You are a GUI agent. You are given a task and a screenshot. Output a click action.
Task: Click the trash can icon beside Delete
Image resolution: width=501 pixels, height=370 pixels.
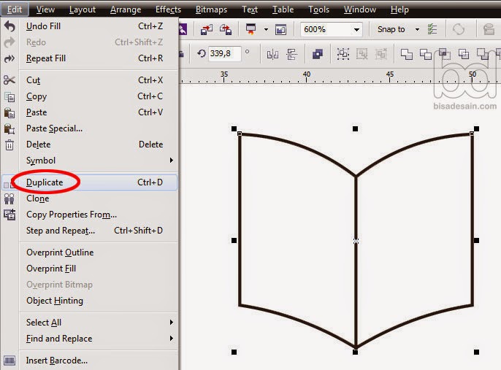9,145
